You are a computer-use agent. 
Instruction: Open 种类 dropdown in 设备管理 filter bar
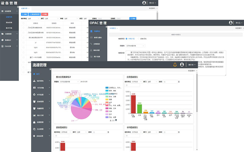[71, 19]
